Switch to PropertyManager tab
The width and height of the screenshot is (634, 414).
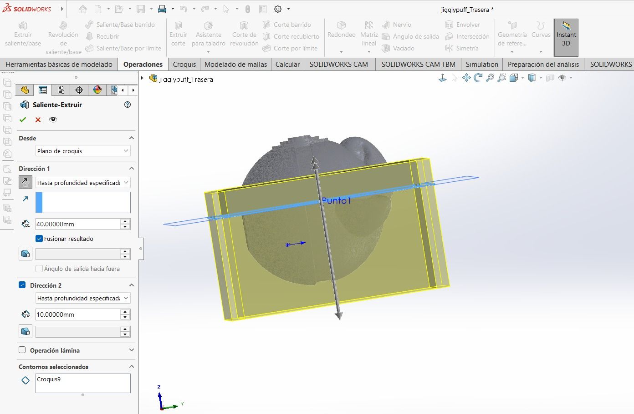pyautogui.click(x=43, y=90)
